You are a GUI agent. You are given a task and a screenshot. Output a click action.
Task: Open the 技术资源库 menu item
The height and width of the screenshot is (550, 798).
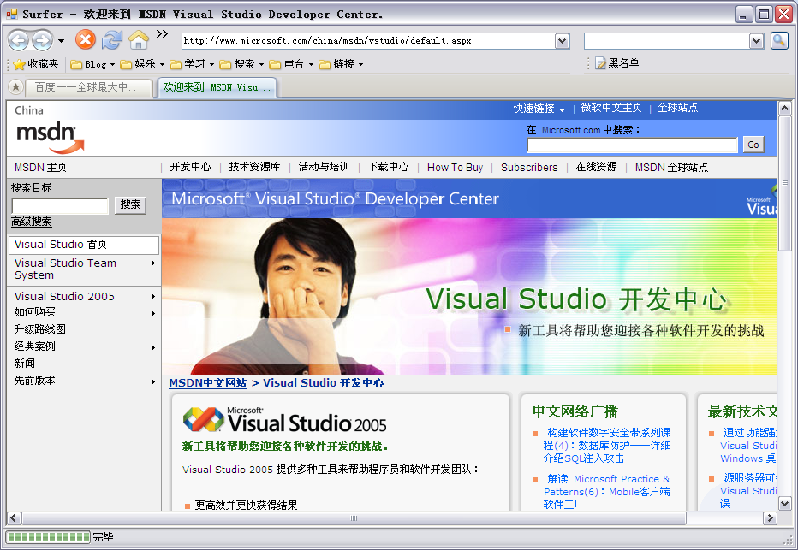coord(254,167)
